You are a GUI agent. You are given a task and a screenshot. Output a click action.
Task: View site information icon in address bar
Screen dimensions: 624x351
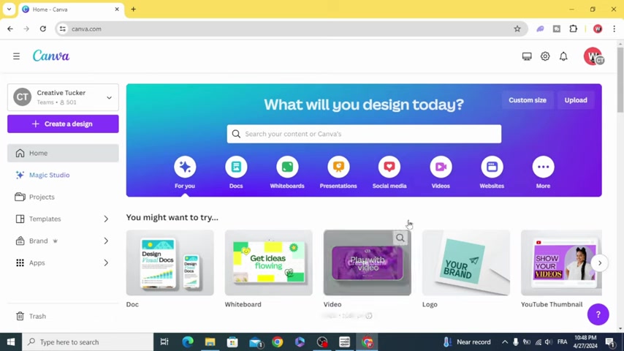click(63, 29)
